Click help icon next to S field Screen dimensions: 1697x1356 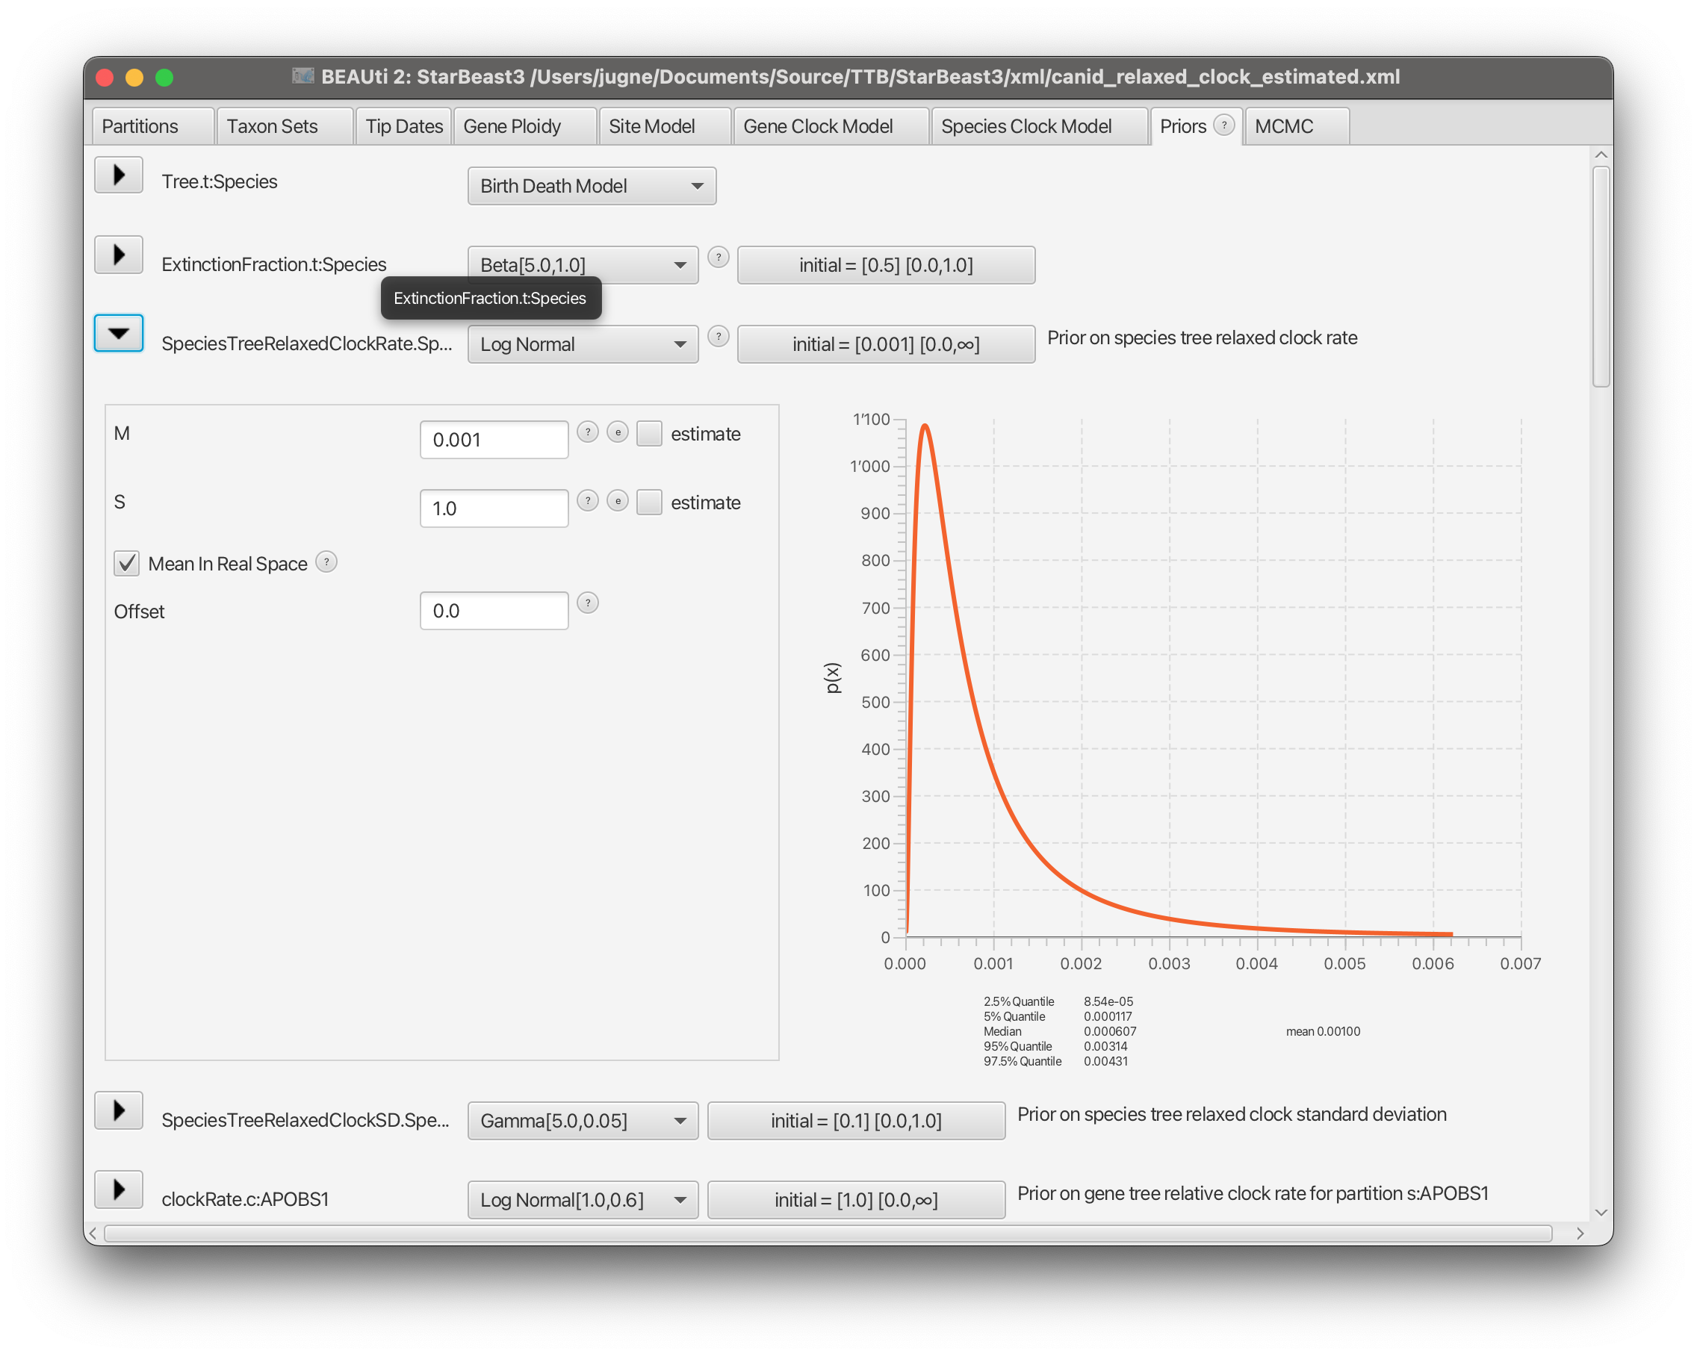click(587, 500)
